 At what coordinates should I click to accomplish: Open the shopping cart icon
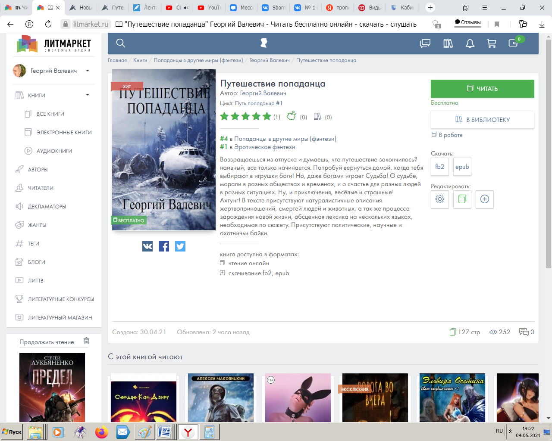point(491,43)
